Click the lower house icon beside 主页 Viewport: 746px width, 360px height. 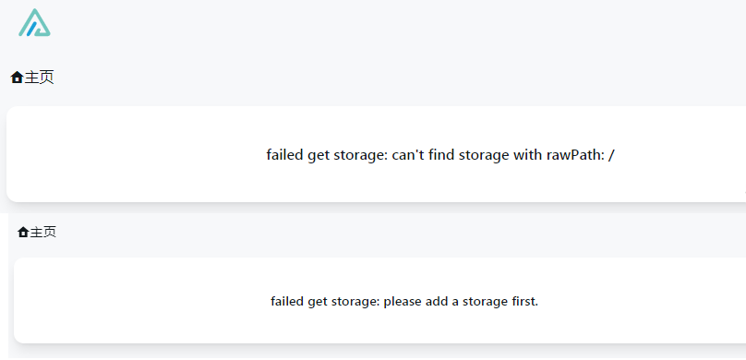point(23,232)
